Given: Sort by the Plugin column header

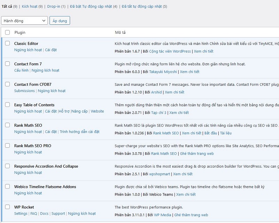Looking at the screenshot, I should [x=20, y=32].
